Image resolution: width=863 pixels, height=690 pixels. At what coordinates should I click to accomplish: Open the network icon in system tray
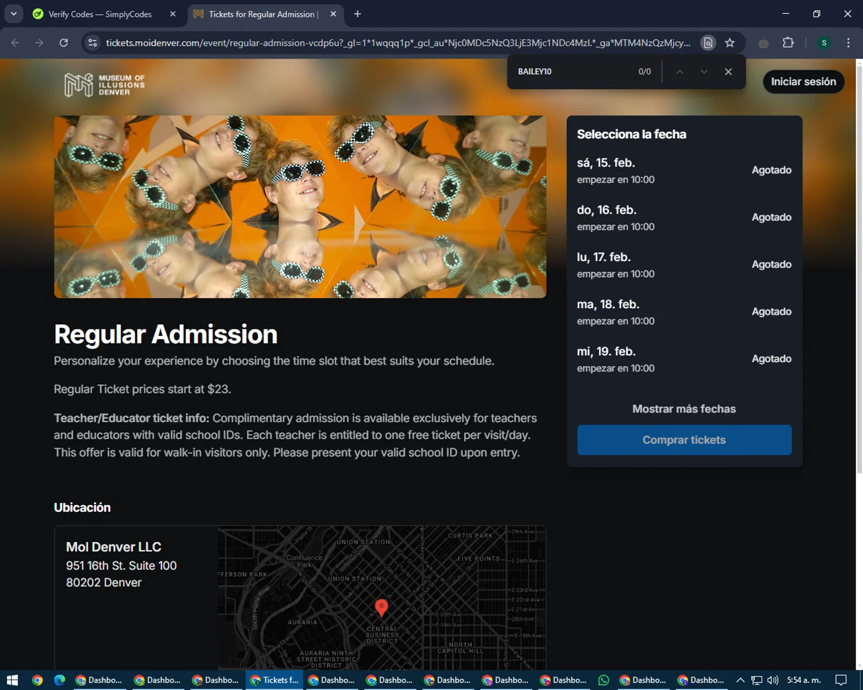[x=757, y=680]
